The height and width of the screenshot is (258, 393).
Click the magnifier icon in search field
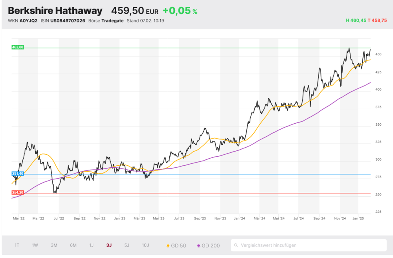[236, 245]
